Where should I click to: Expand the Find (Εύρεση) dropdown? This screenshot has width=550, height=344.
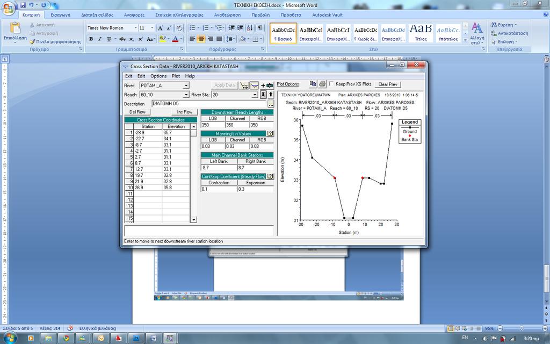(x=516, y=25)
